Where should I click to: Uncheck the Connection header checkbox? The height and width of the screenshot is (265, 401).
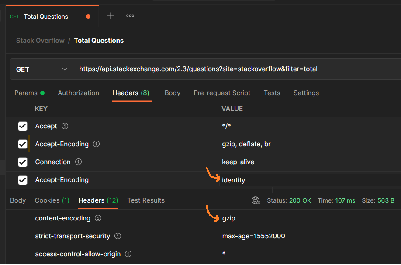click(23, 162)
